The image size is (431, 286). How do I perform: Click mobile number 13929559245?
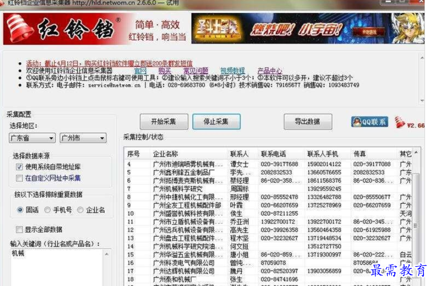pos(324,189)
